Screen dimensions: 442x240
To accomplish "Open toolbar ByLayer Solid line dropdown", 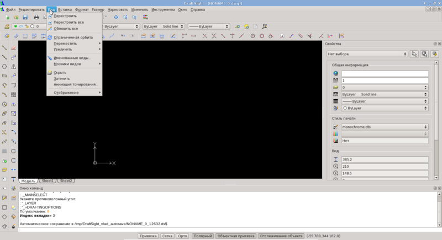I will coord(164,26).
